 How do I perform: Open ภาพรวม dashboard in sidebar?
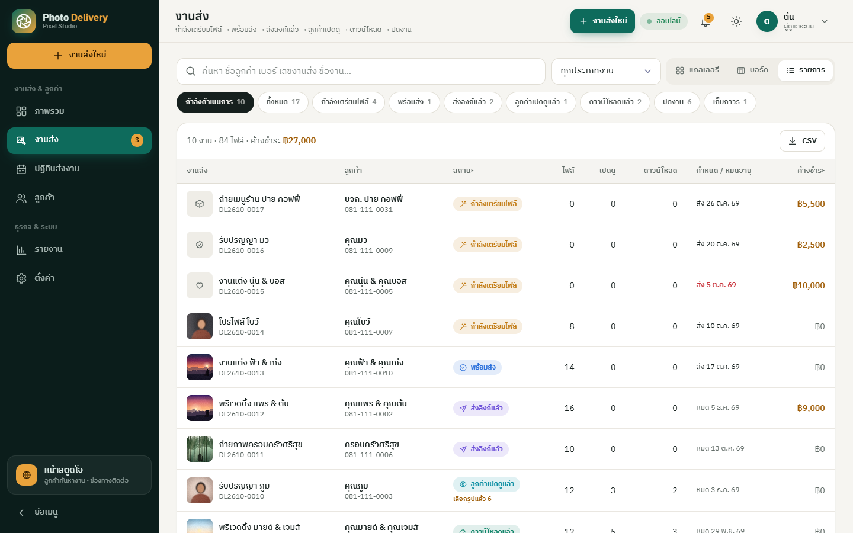pyautogui.click(x=79, y=111)
